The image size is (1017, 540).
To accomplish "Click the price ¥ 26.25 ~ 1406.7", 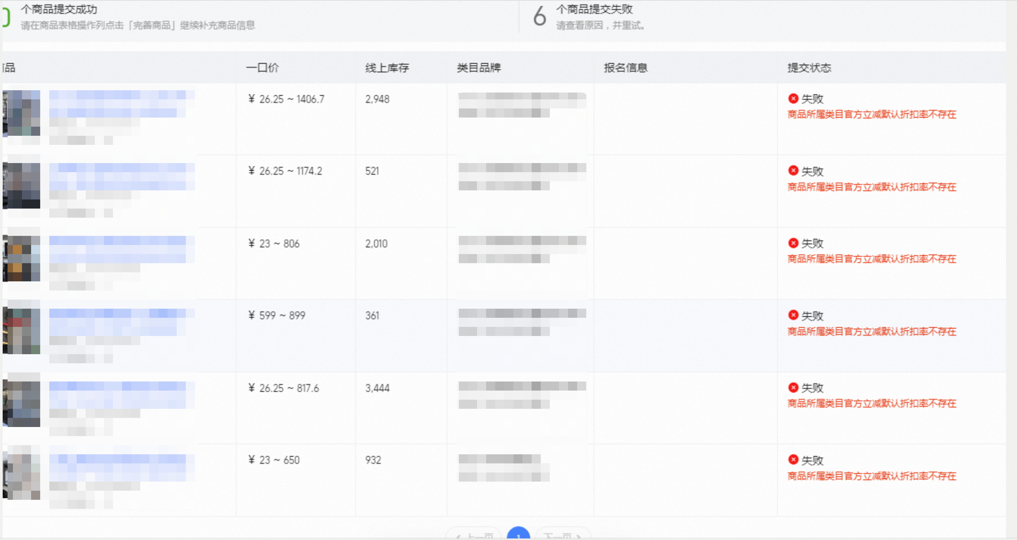I will tap(286, 99).
